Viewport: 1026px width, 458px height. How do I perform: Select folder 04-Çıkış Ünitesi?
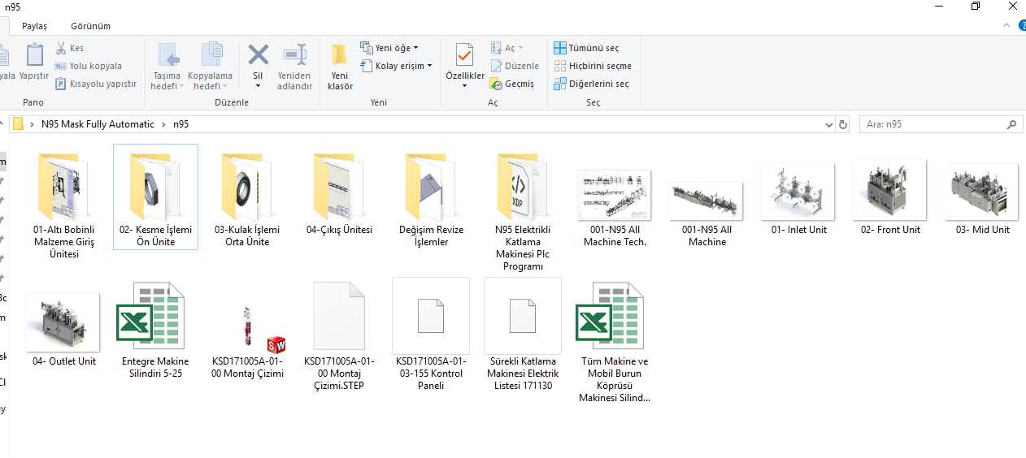(x=339, y=193)
